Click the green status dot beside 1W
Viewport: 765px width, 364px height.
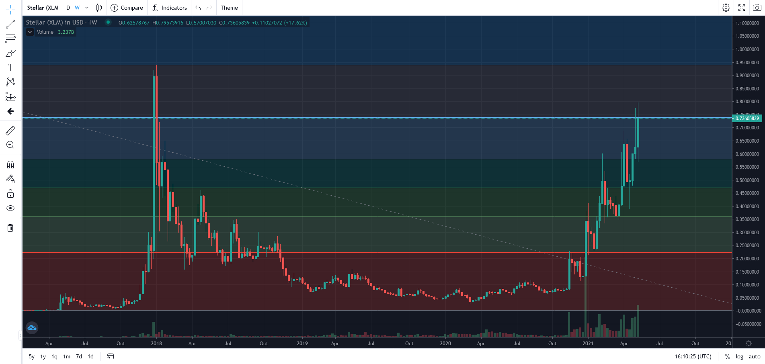[108, 22]
